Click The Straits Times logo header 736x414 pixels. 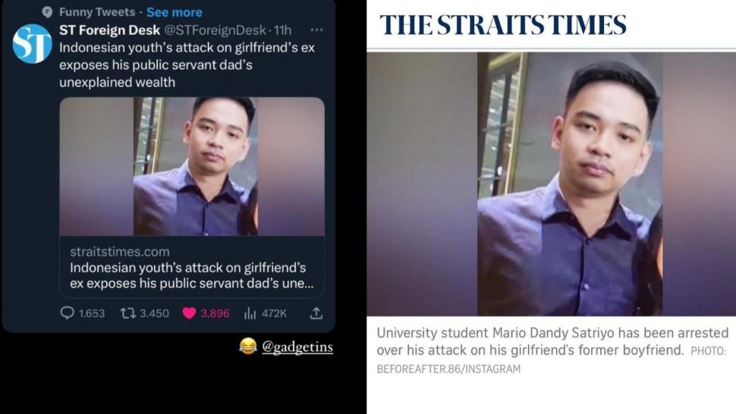coord(503,25)
